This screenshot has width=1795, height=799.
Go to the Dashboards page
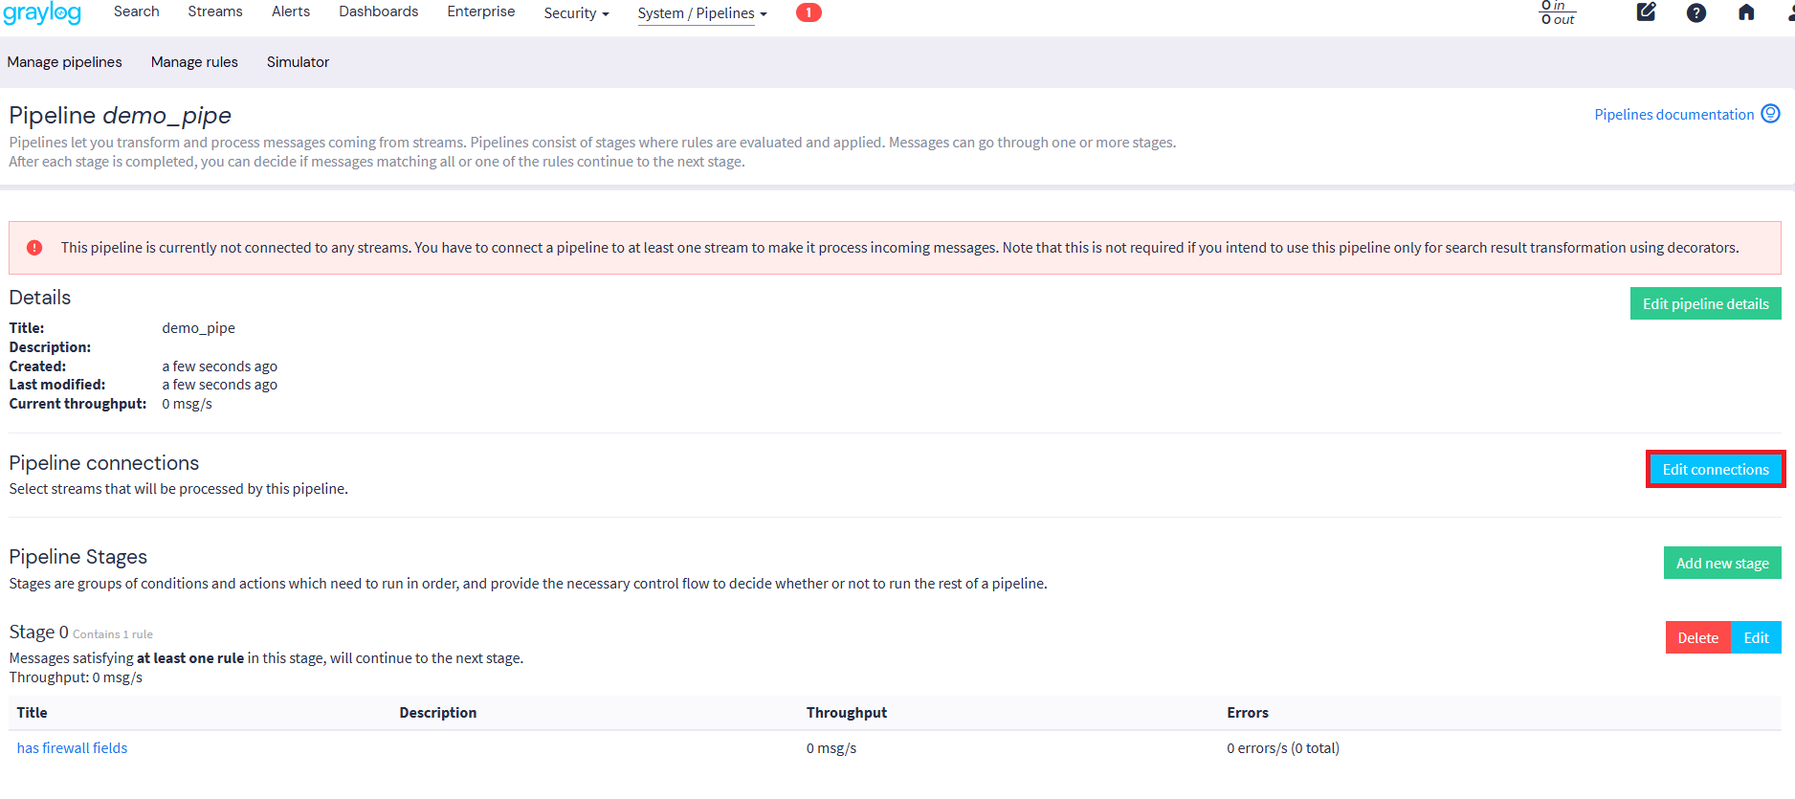[378, 11]
